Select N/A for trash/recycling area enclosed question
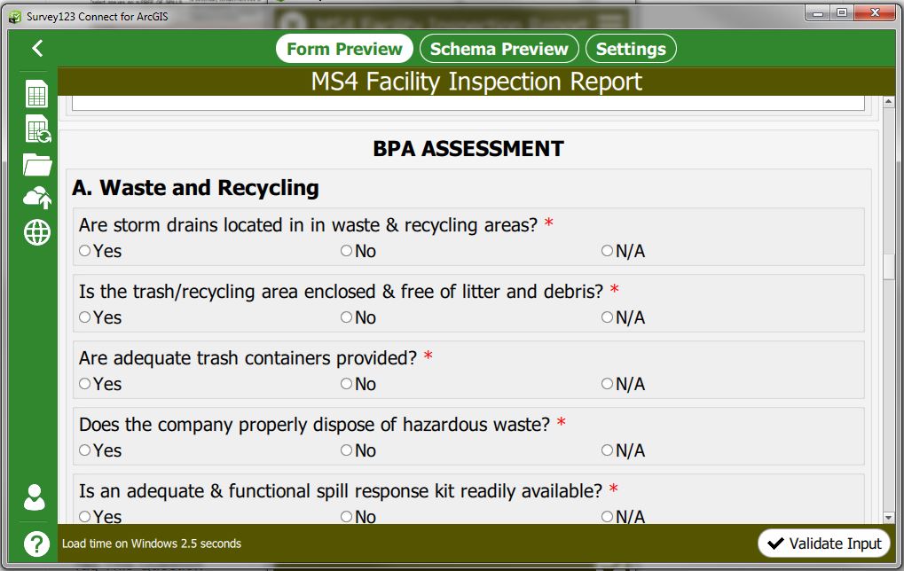Screen dimensions: 904x571 coord(607,317)
